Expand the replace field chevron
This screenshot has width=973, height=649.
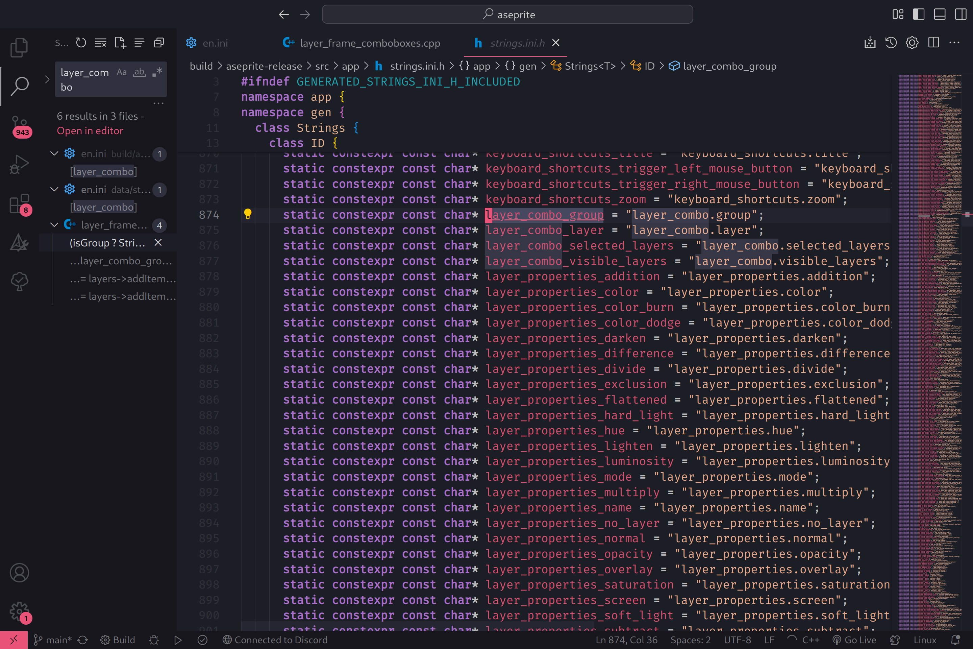[x=47, y=79]
